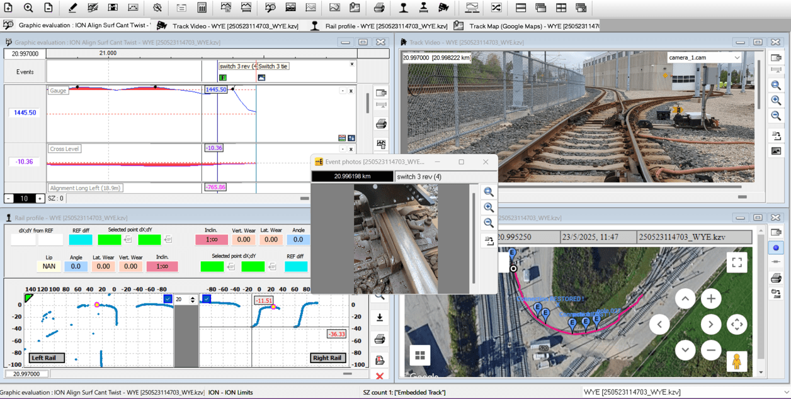This screenshot has height=399, width=791.
Task: Open the settings gear tool in the main toolbar
Action: point(156,8)
